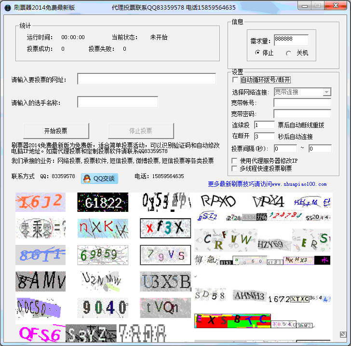Click the 宽带密码 input field
The image size is (351, 346).
tap(302, 113)
